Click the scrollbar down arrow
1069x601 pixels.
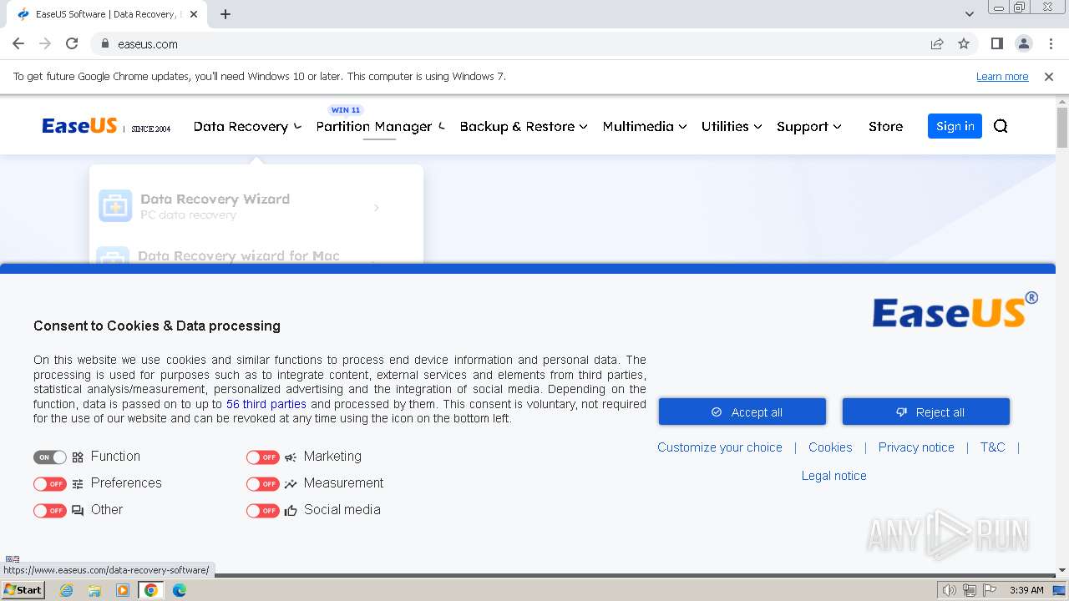point(1062,570)
